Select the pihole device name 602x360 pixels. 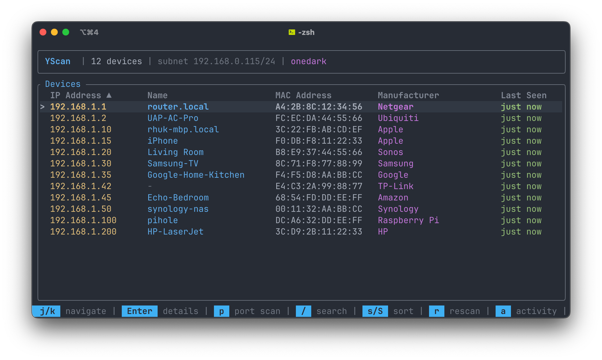pyautogui.click(x=163, y=220)
